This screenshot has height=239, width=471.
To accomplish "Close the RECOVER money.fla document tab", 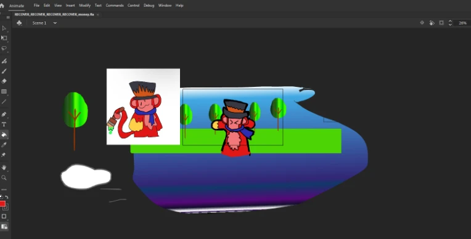I will coord(97,14).
